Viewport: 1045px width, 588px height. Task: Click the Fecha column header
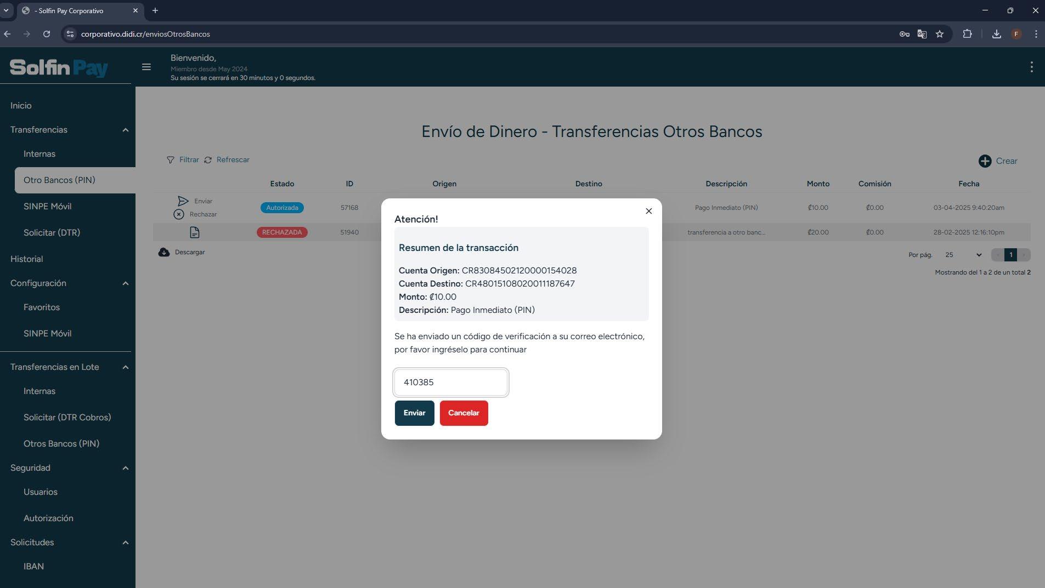(x=969, y=184)
